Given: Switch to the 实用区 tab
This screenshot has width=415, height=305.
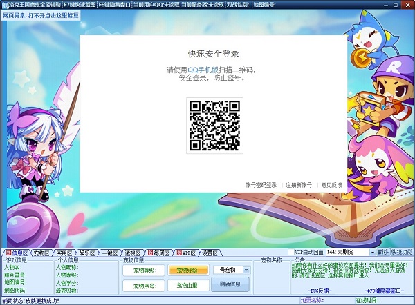Looking at the screenshot, I should coord(64,253).
